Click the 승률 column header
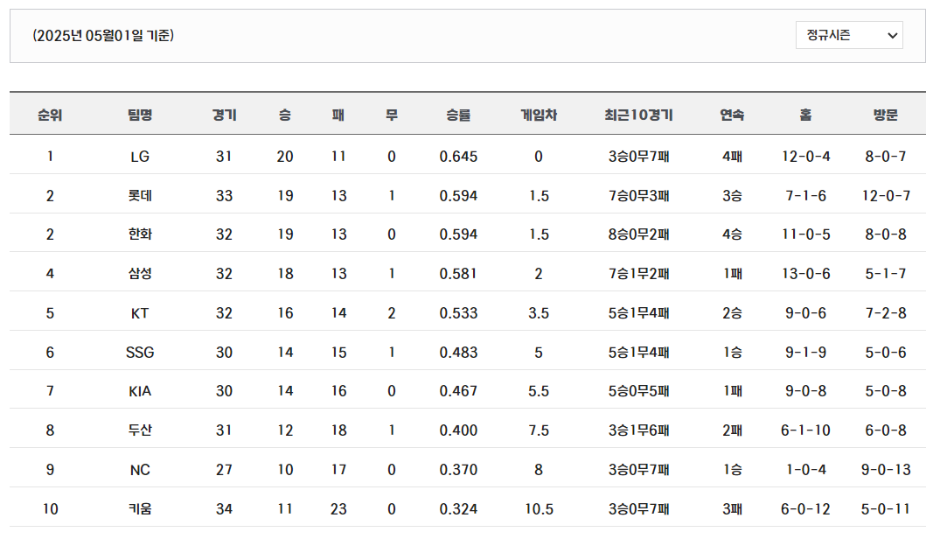This screenshot has width=947, height=546. (x=458, y=115)
